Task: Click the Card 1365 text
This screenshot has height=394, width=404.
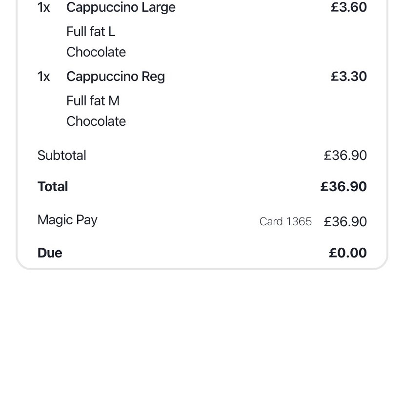Action: pos(285,221)
